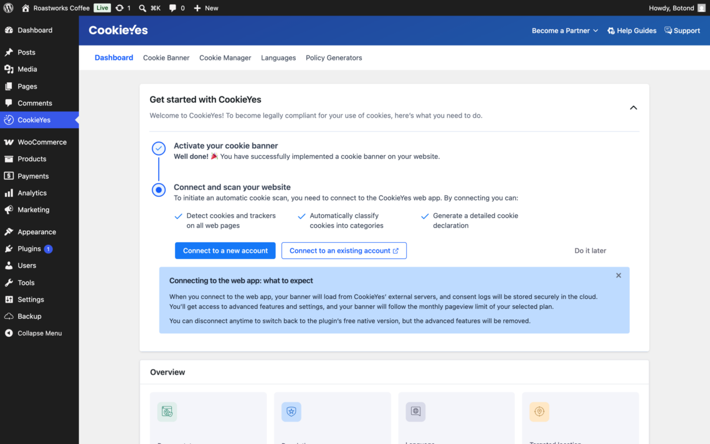Collapse the Get started with CookieYes panel
Screen dimensions: 710x444
coord(633,108)
